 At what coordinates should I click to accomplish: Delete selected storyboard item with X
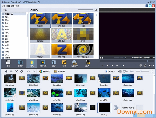pos(16,71)
